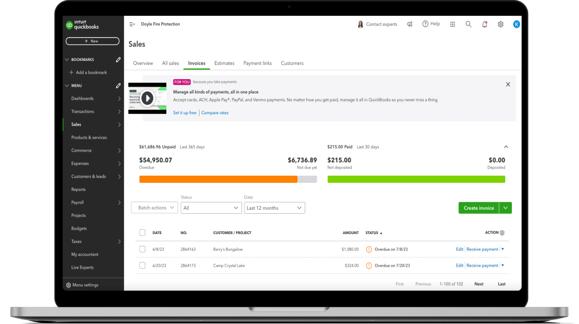Select the Barry's Bungalow invoice checkbox
Viewport: 579px width, 324px height.
pos(142,249)
